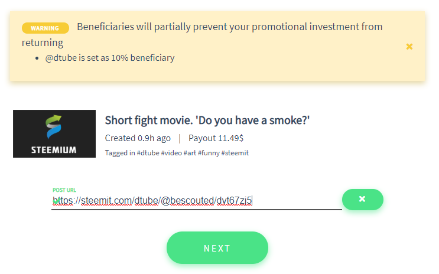Select the #art tag

[x=190, y=153]
